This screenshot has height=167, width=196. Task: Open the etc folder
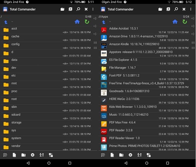coord(46,77)
